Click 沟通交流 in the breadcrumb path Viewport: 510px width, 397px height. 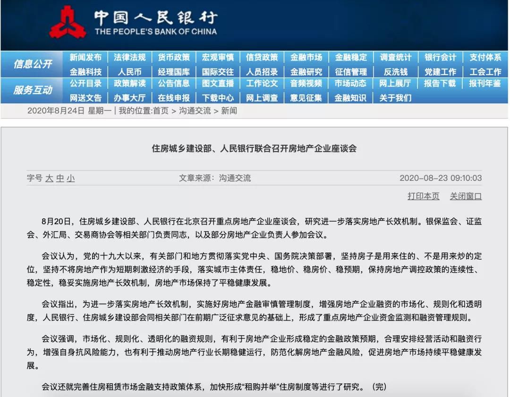coord(195,111)
